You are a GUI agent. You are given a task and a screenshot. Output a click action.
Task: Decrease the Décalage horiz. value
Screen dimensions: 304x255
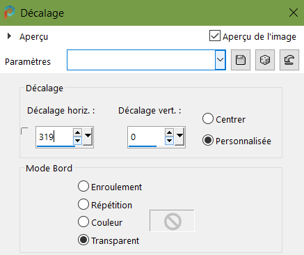[x=77, y=141]
